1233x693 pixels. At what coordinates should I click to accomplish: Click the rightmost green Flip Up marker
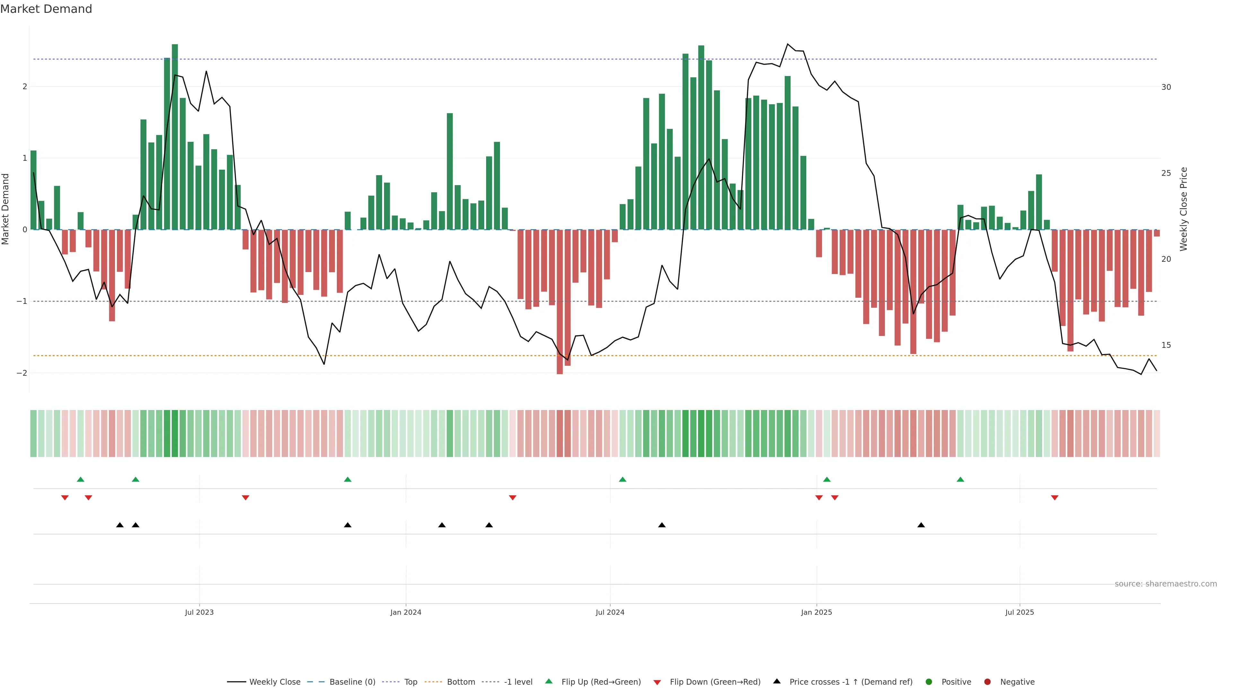point(960,479)
